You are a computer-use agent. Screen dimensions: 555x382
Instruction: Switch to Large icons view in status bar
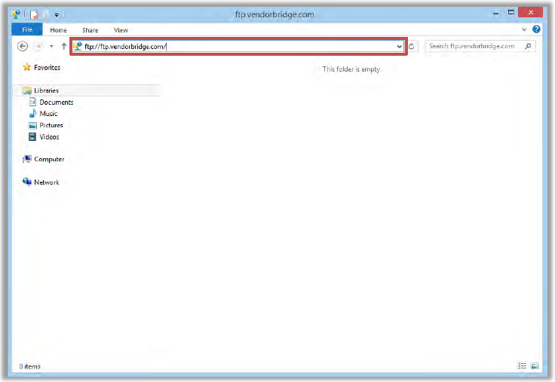[x=535, y=366]
